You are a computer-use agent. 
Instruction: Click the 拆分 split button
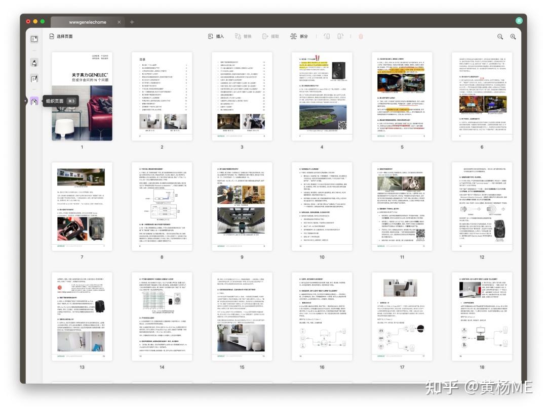[299, 36]
